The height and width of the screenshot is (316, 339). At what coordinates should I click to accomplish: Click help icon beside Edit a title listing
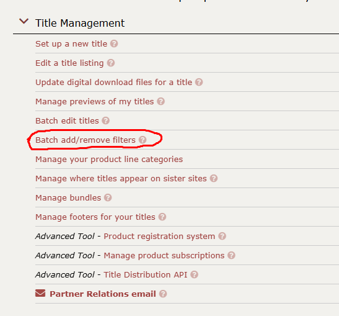pyautogui.click(x=111, y=63)
